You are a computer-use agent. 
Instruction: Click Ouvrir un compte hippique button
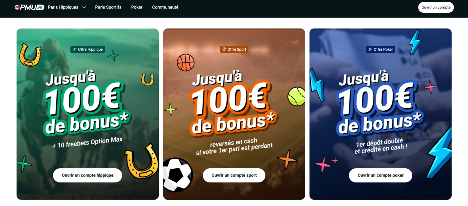pos(87,175)
